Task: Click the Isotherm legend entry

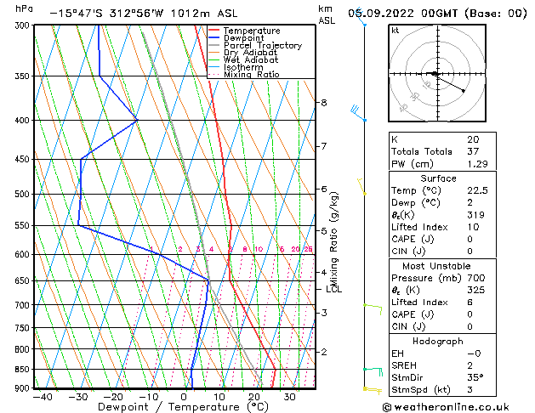Action: coord(236,67)
